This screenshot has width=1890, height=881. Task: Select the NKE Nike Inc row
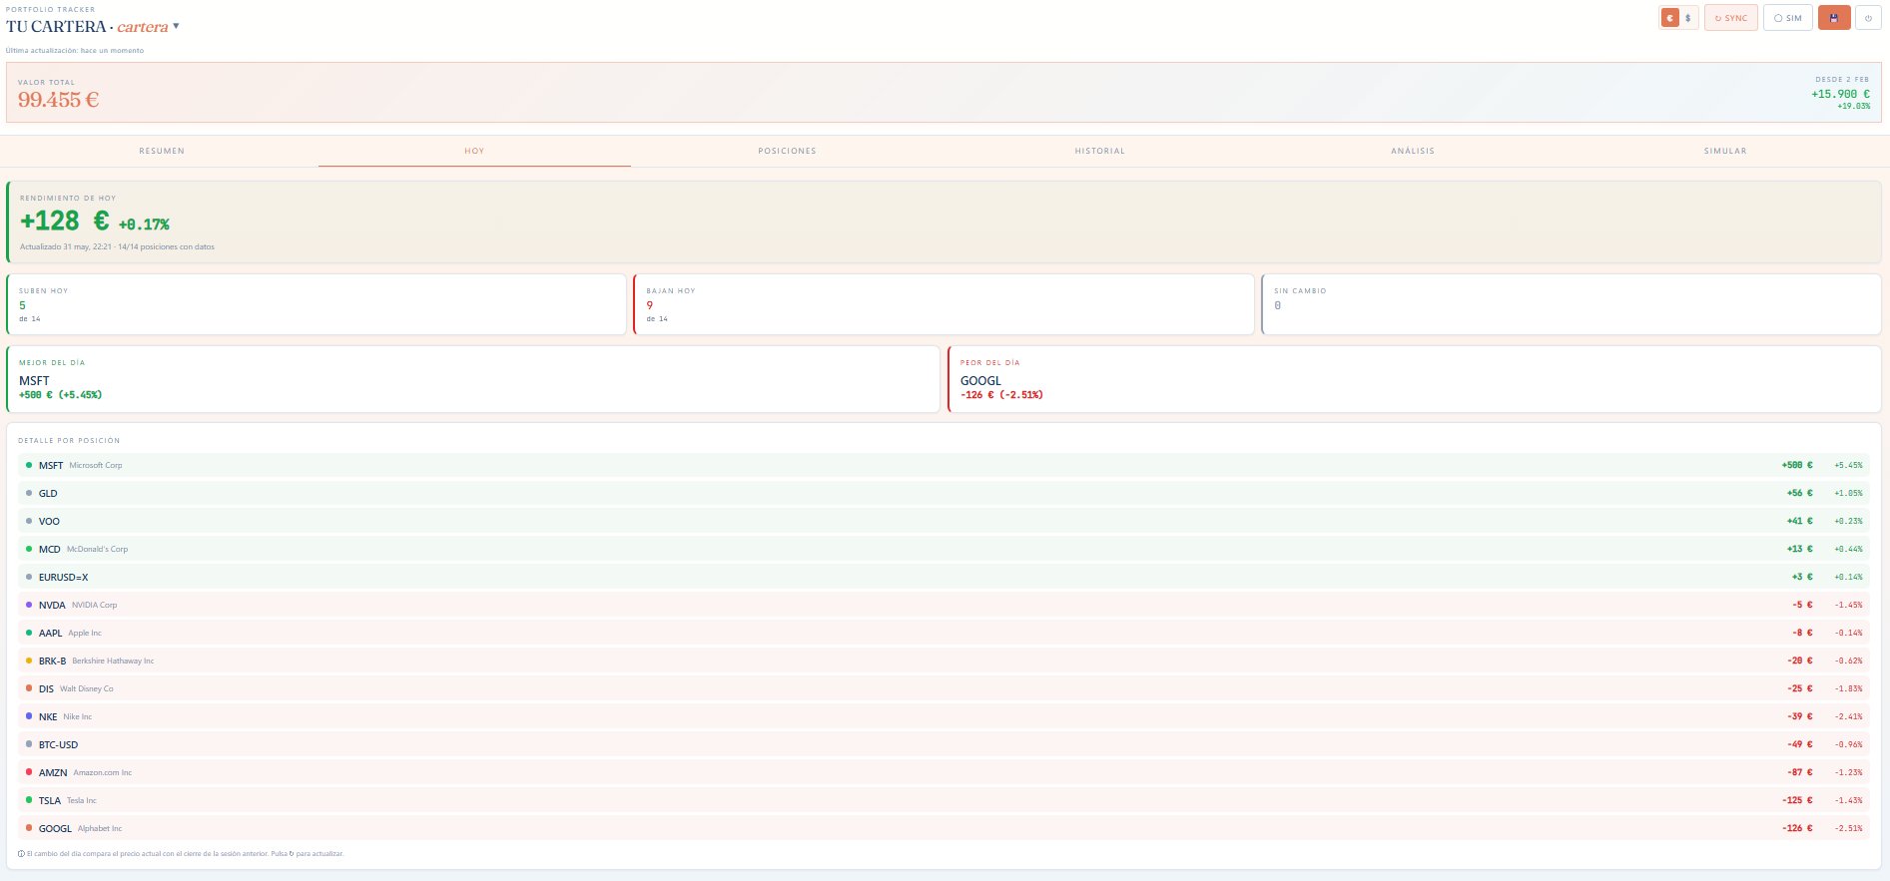pos(944,716)
